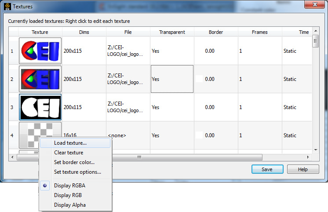Screen dimensions: 328x212
Task: Click row 4 Time cell Static
Action: point(297,135)
